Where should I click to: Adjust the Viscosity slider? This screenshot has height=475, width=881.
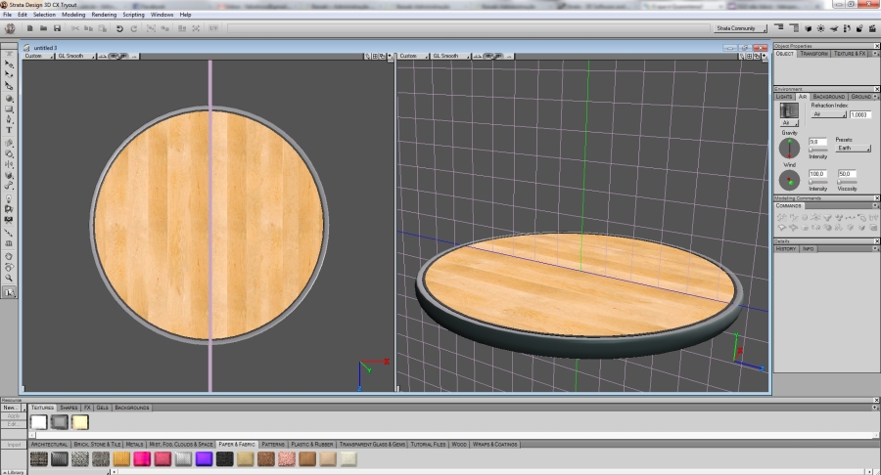(x=847, y=182)
